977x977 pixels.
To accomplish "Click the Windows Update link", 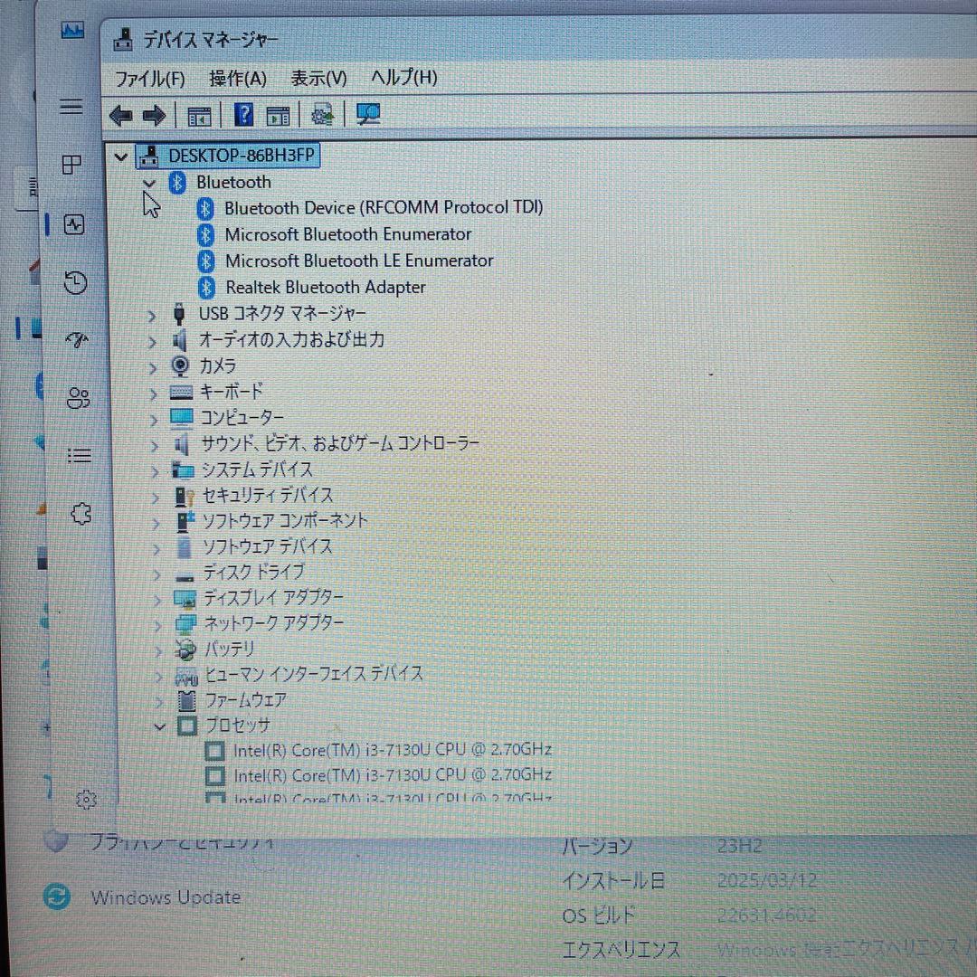I will [166, 896].
